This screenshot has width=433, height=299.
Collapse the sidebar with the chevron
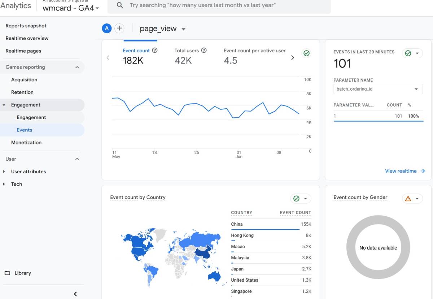(75, 294)
